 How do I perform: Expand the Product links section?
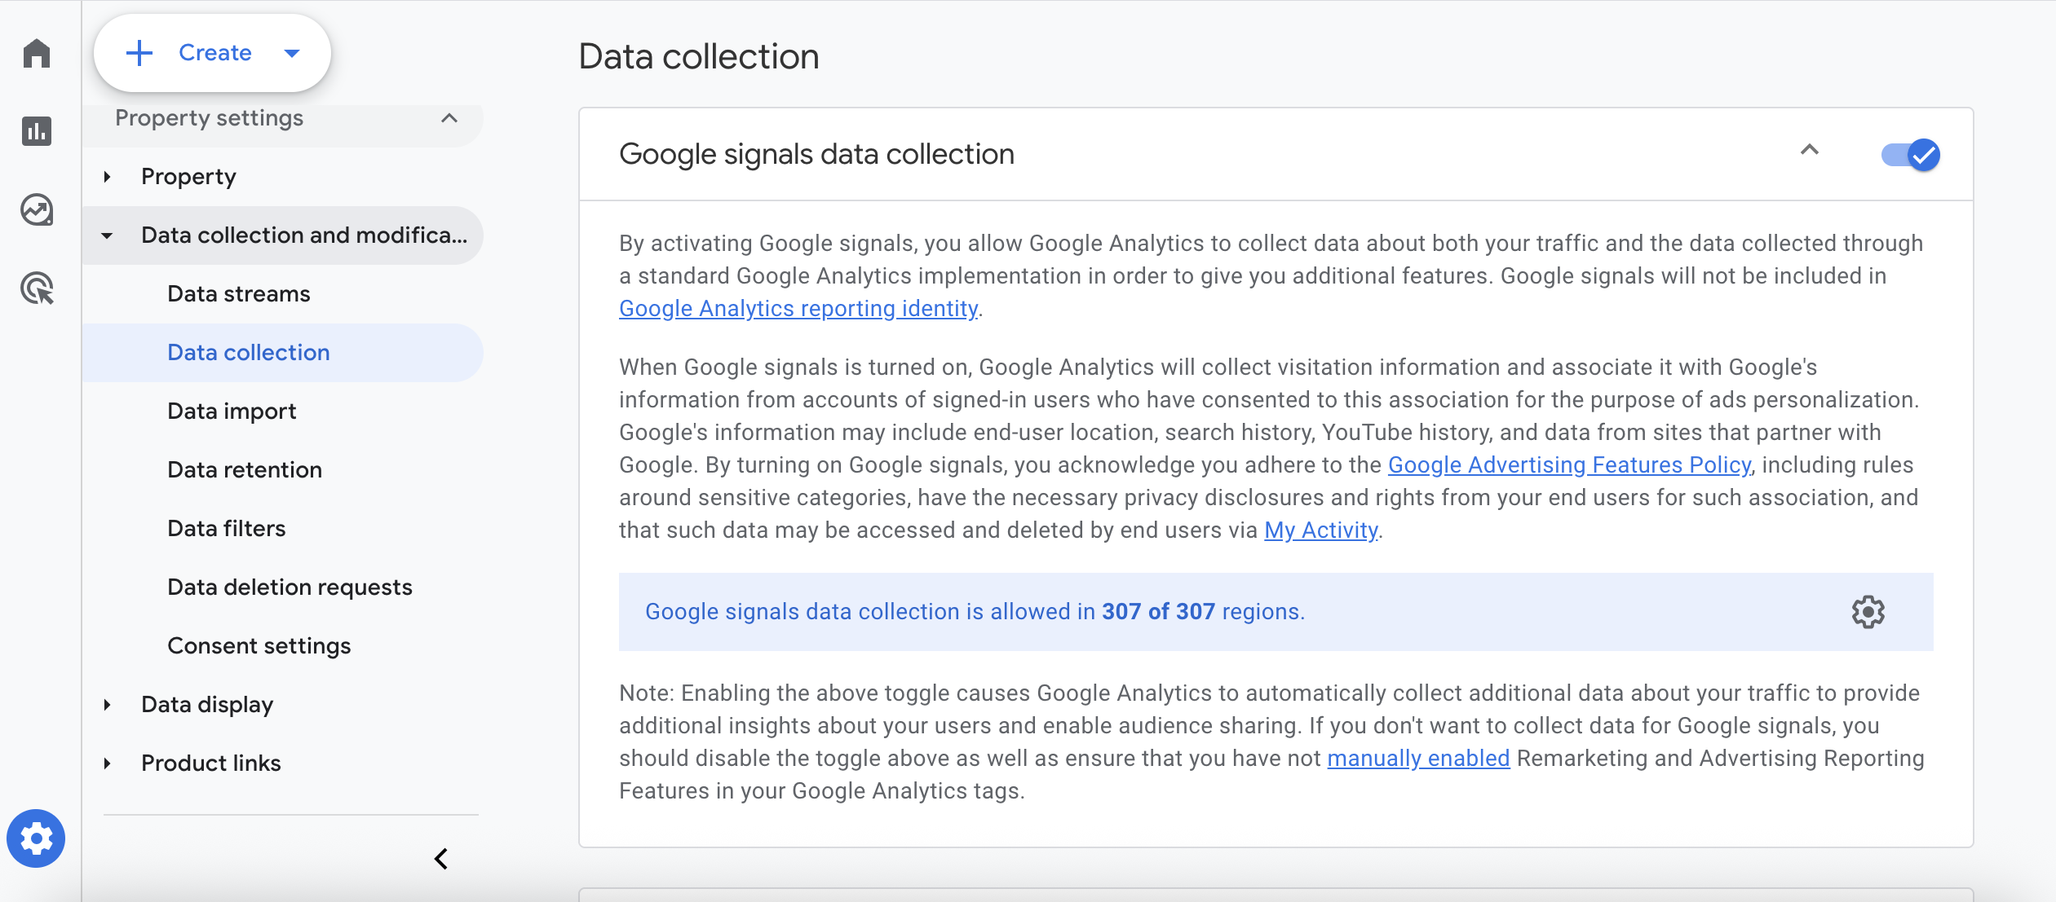click(107, 763)
